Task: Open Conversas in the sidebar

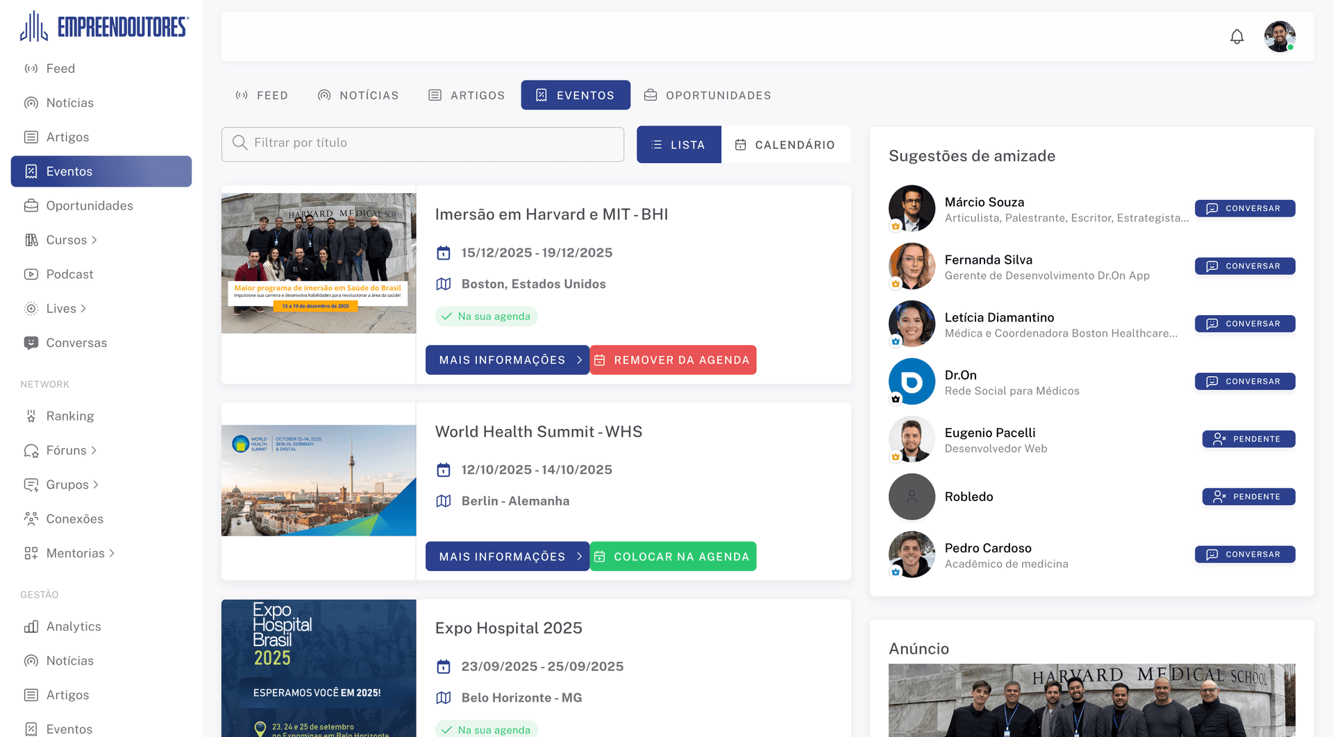Action: [76, 343]
